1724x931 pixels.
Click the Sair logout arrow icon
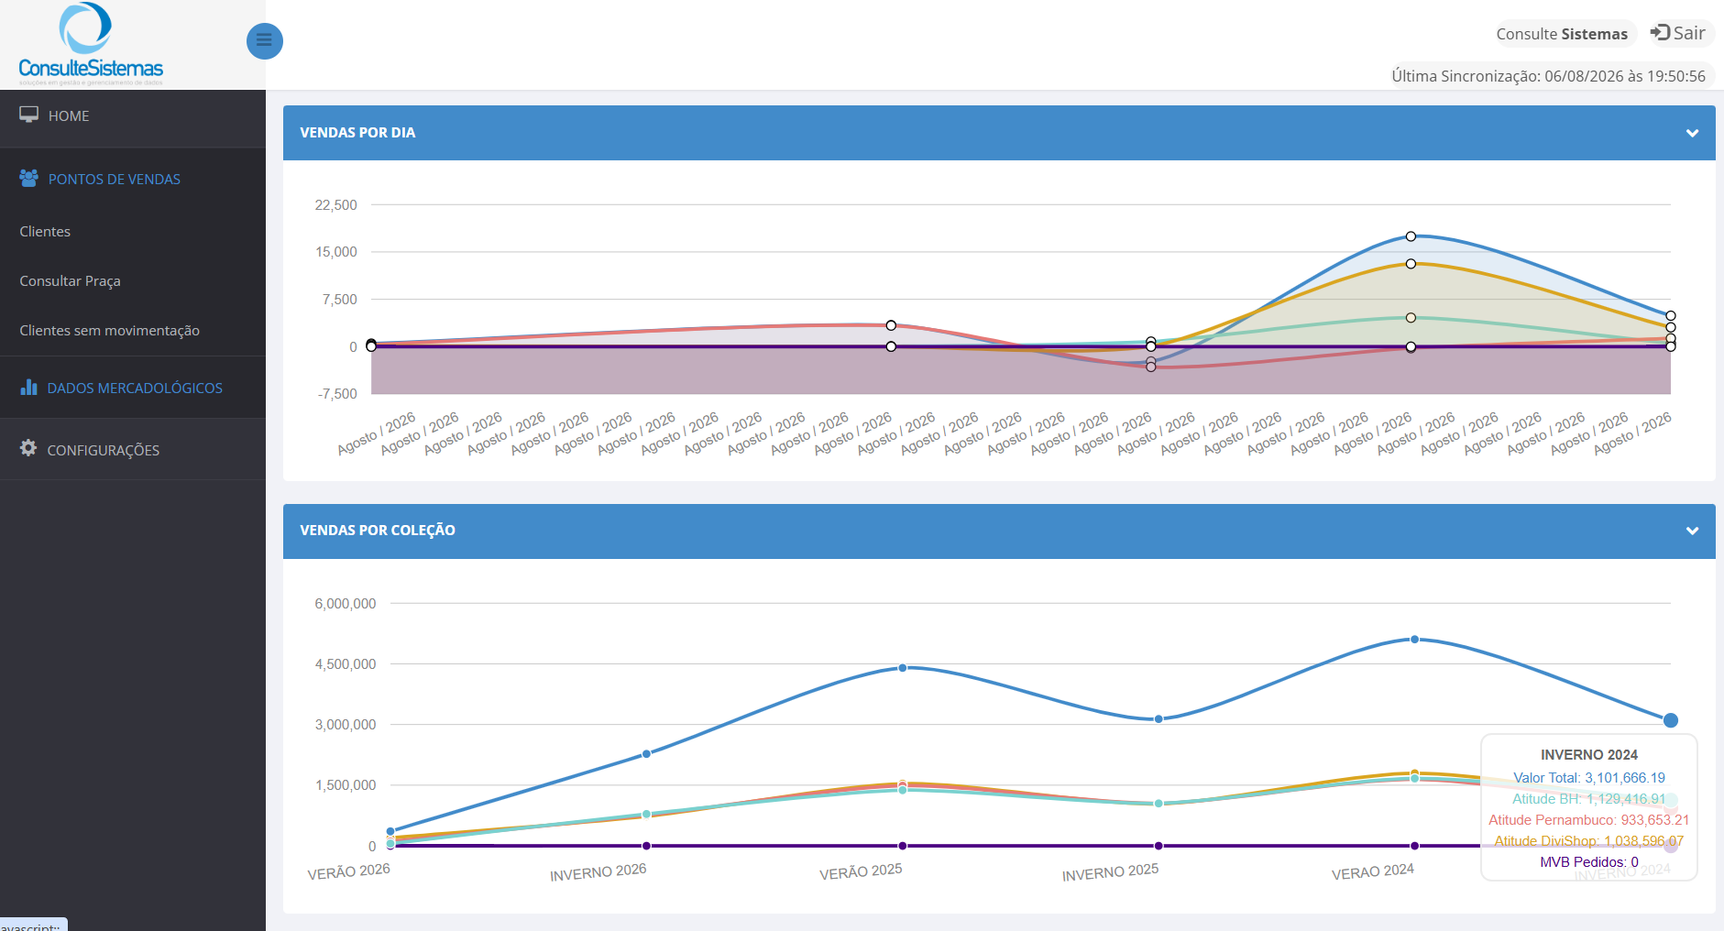click(1660, 33)
